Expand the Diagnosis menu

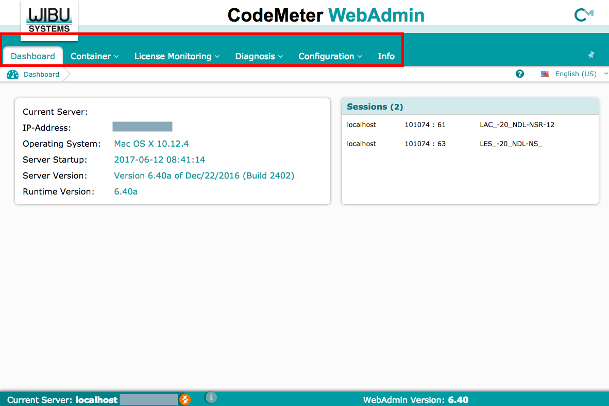tap(259, 56)
